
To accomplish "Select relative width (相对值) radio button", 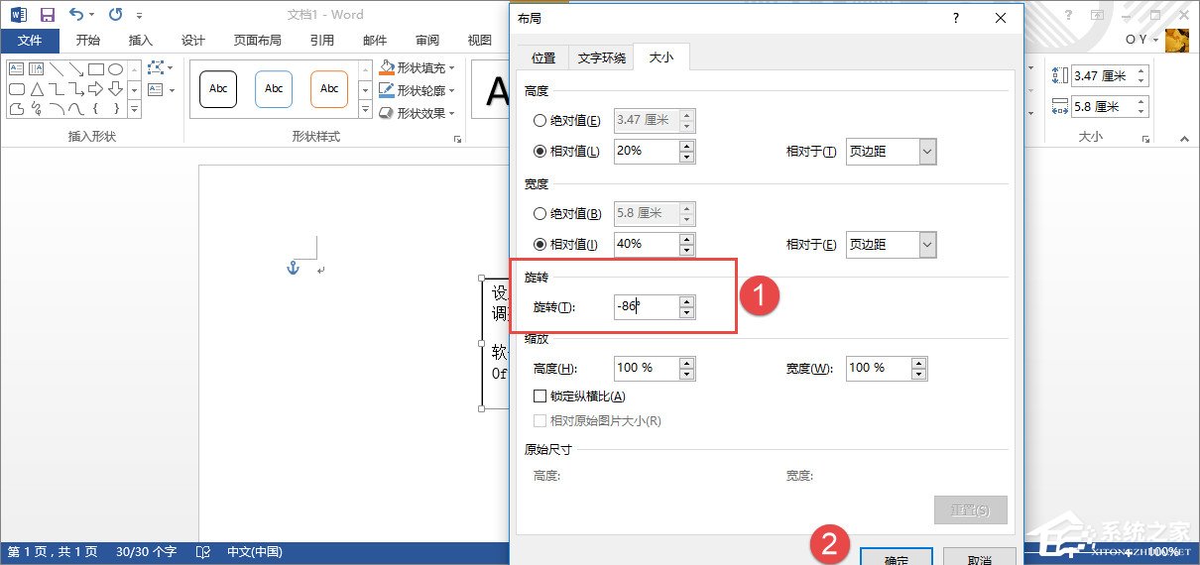I will [540, 244].
